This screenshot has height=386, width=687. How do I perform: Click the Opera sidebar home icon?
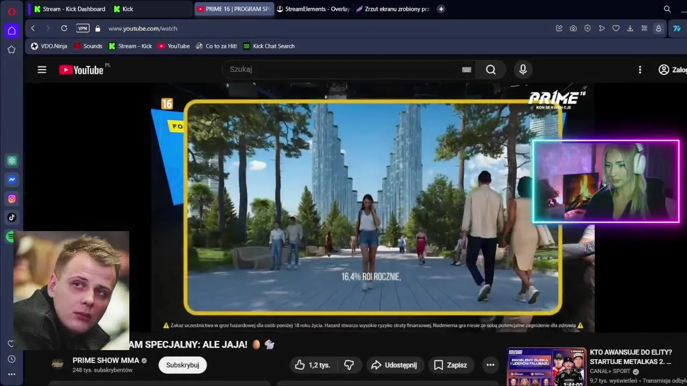click(x=11, y=31)
